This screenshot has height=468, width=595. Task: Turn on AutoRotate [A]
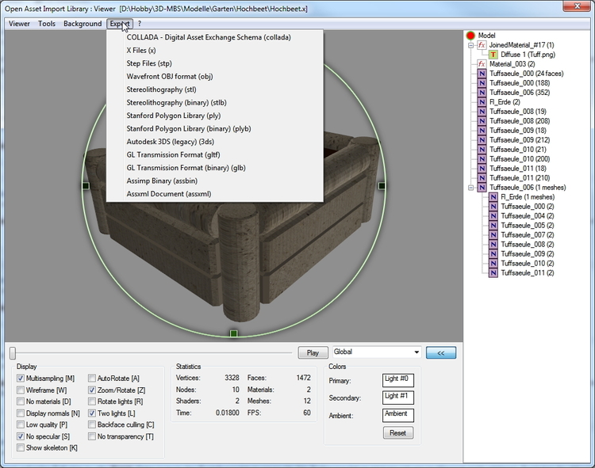[92, 379]
